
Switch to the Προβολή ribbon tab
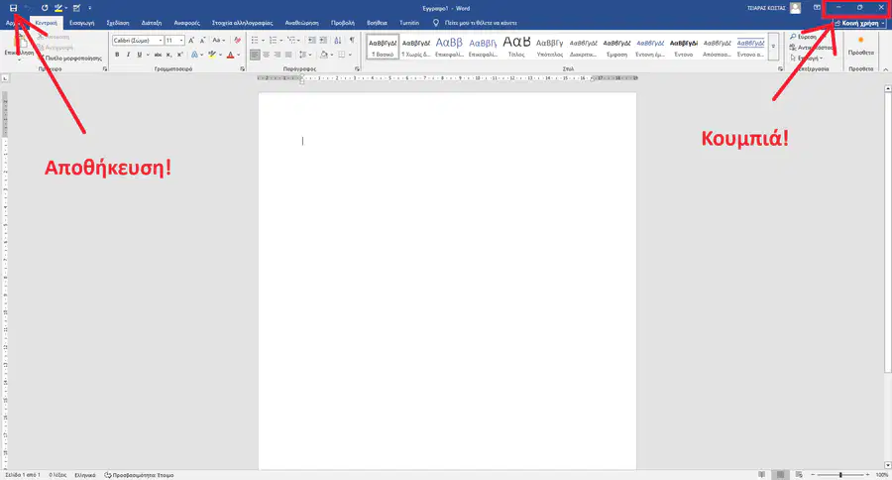pos(343,24)
